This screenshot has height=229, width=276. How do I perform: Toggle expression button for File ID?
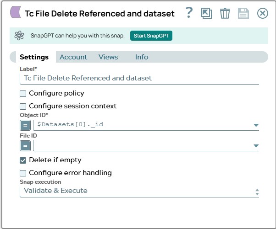click(x=25, y=146)
